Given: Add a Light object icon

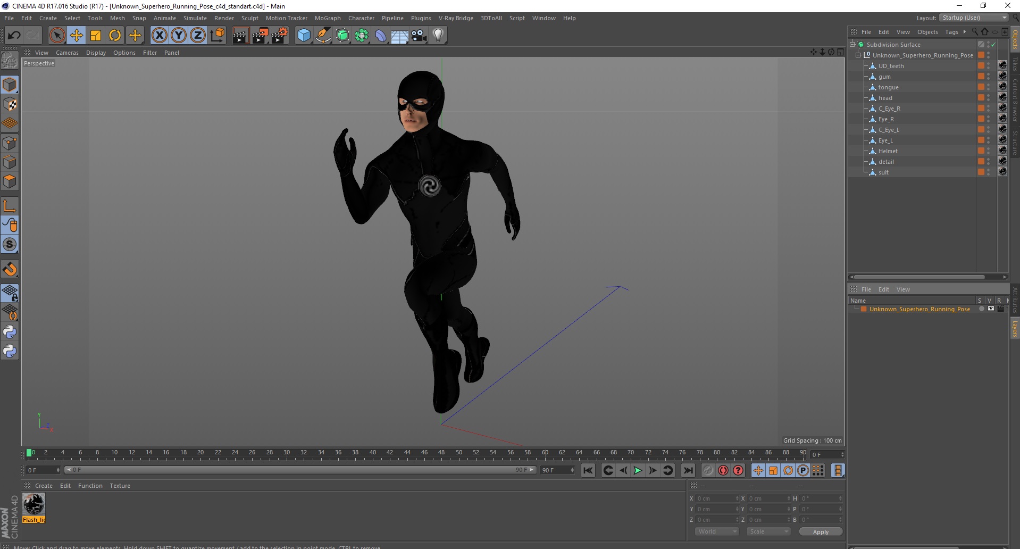Looking at the screenshot, I should click(438, 36).
